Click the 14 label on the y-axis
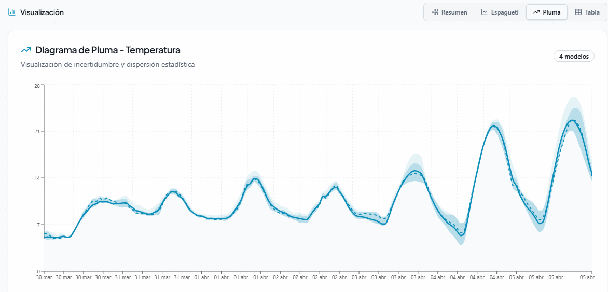The width and height of the screenshot is (608, 292). point(37,178)
